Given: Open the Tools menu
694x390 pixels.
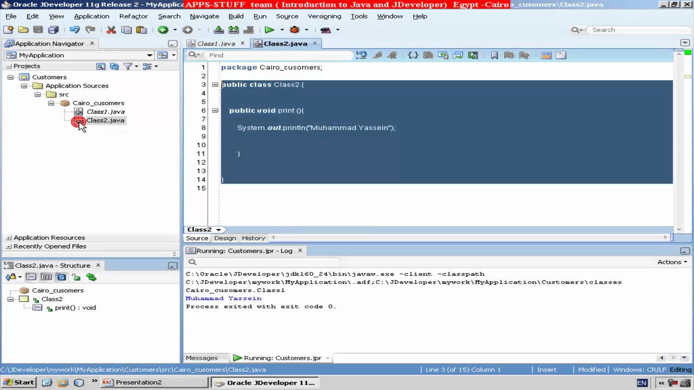Looking at the screenshot, I should pyautogui.click(x=359, y=16).
